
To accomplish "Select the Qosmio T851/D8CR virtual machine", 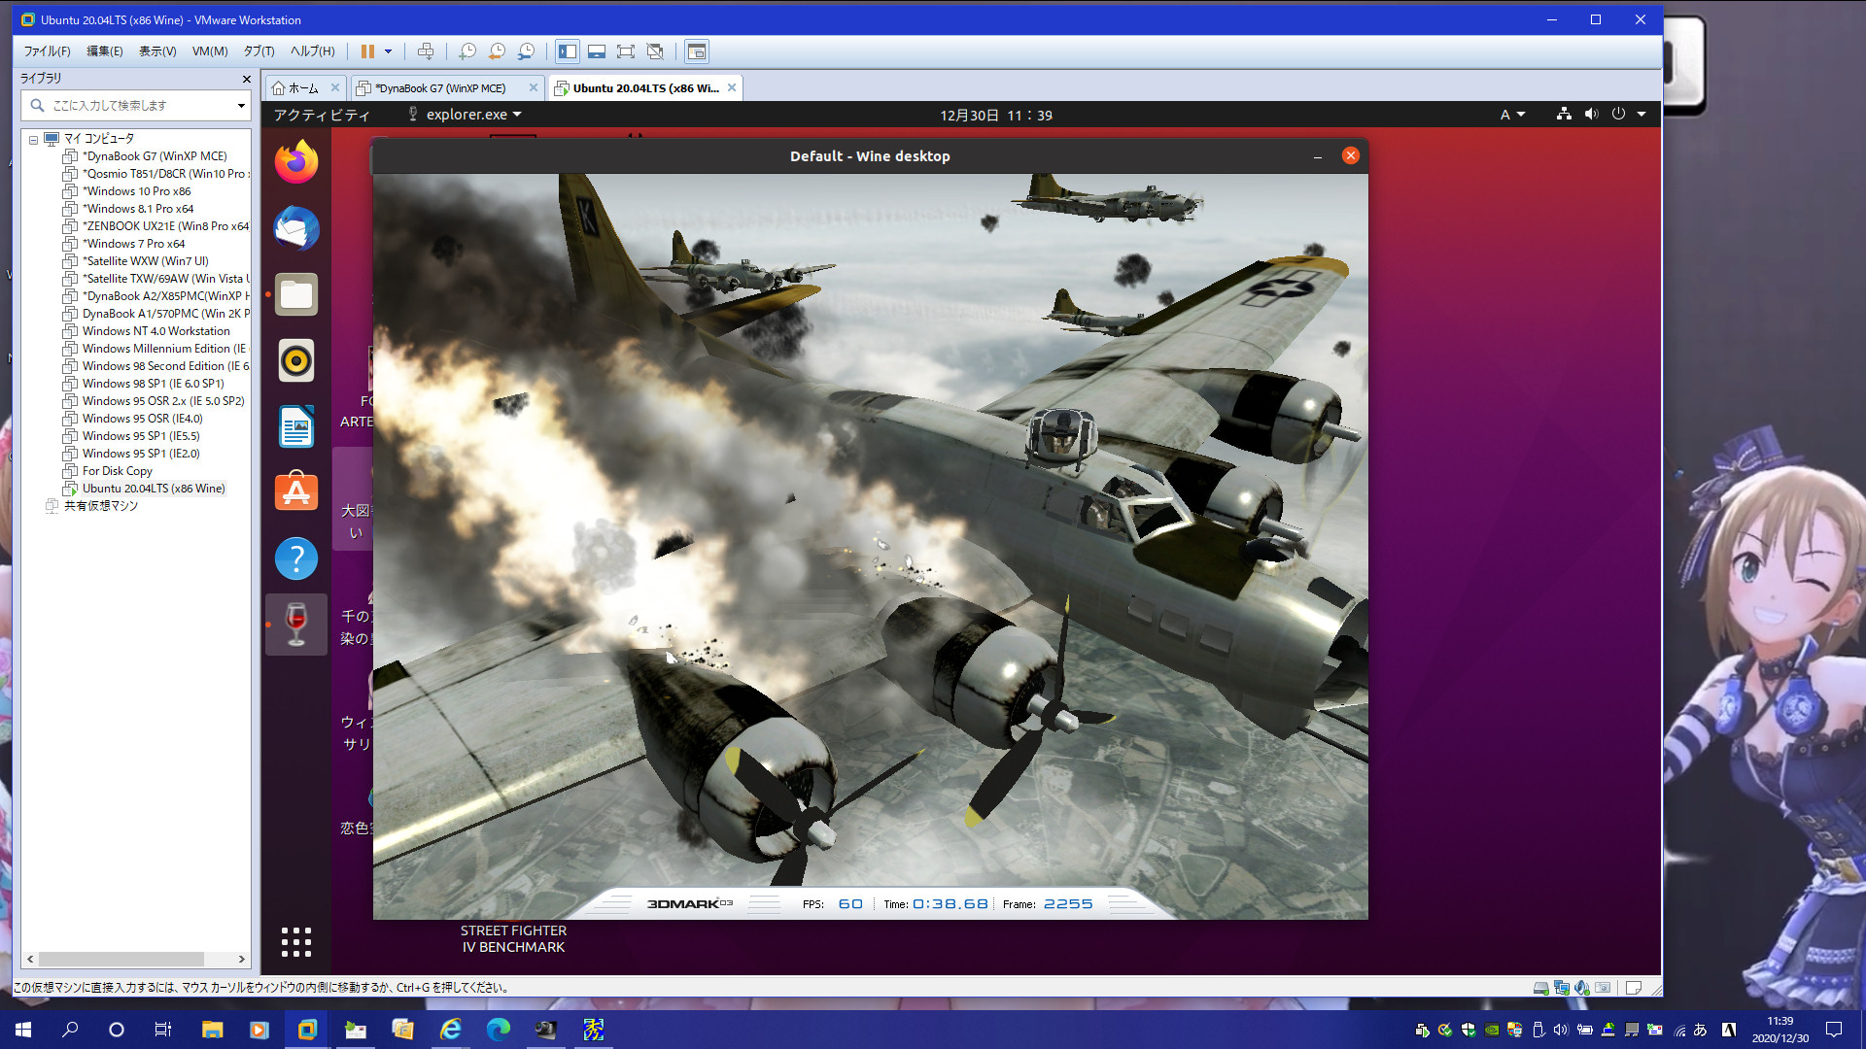I will point(155,174).
